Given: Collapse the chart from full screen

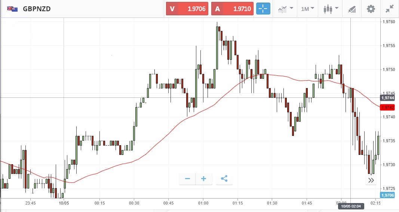Looking at the screenshot, I should tap(390, 9).
